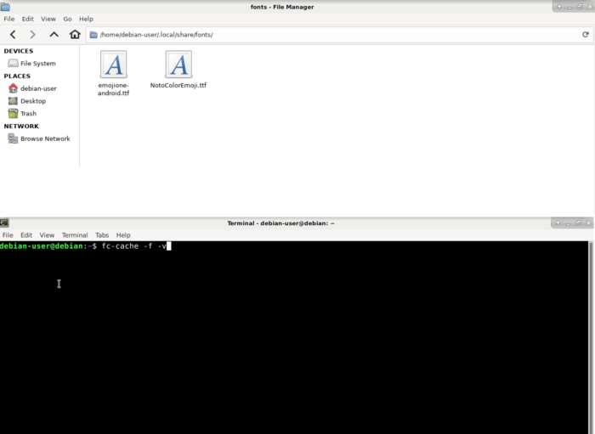Open Edit menu in Terminal
595x434 pixels.
click(26, 235)
